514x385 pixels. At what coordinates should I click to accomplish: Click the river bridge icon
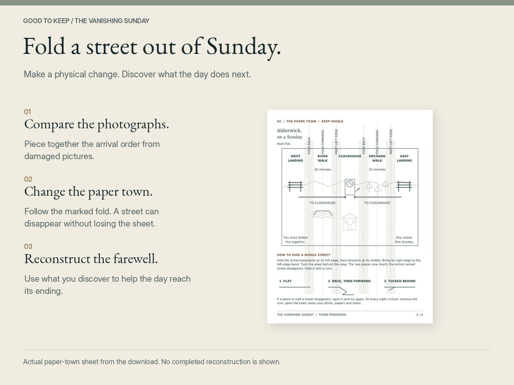point(323,215)
